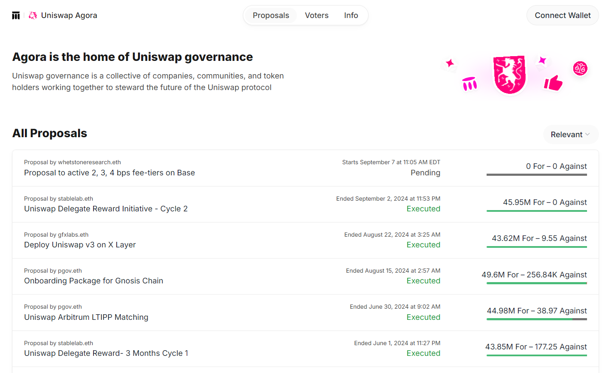This screenshot has height=373, width=608.
Task: Open the Uniswap Agora home link
Action: (x=69, y=15)
